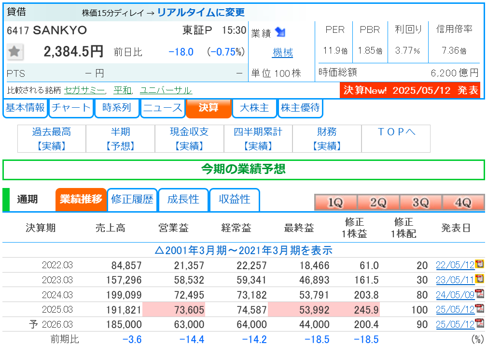The height and width of the screenshot is (346, 487).
Task: Click the blue downward performance arrow icon
Action: pos(280,32)
